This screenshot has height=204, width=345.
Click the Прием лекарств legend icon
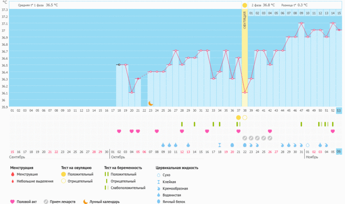click(46, 202)
